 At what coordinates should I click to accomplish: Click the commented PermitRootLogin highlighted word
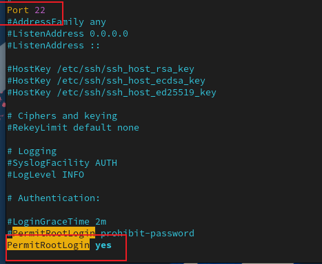54,233
